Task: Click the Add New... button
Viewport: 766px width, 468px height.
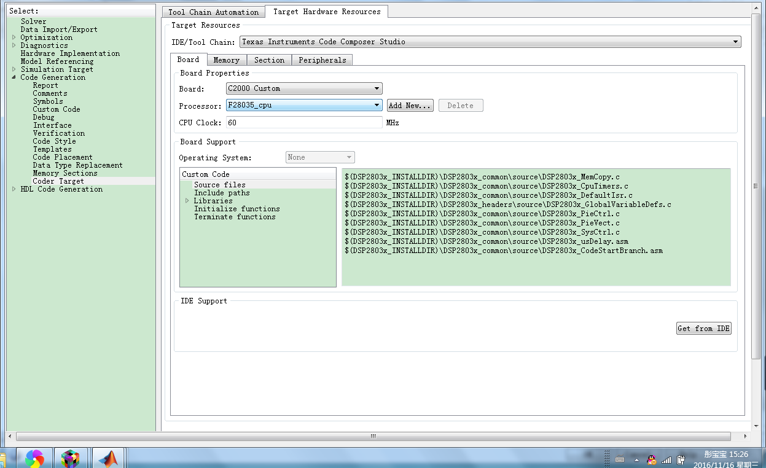Action: 410,106
